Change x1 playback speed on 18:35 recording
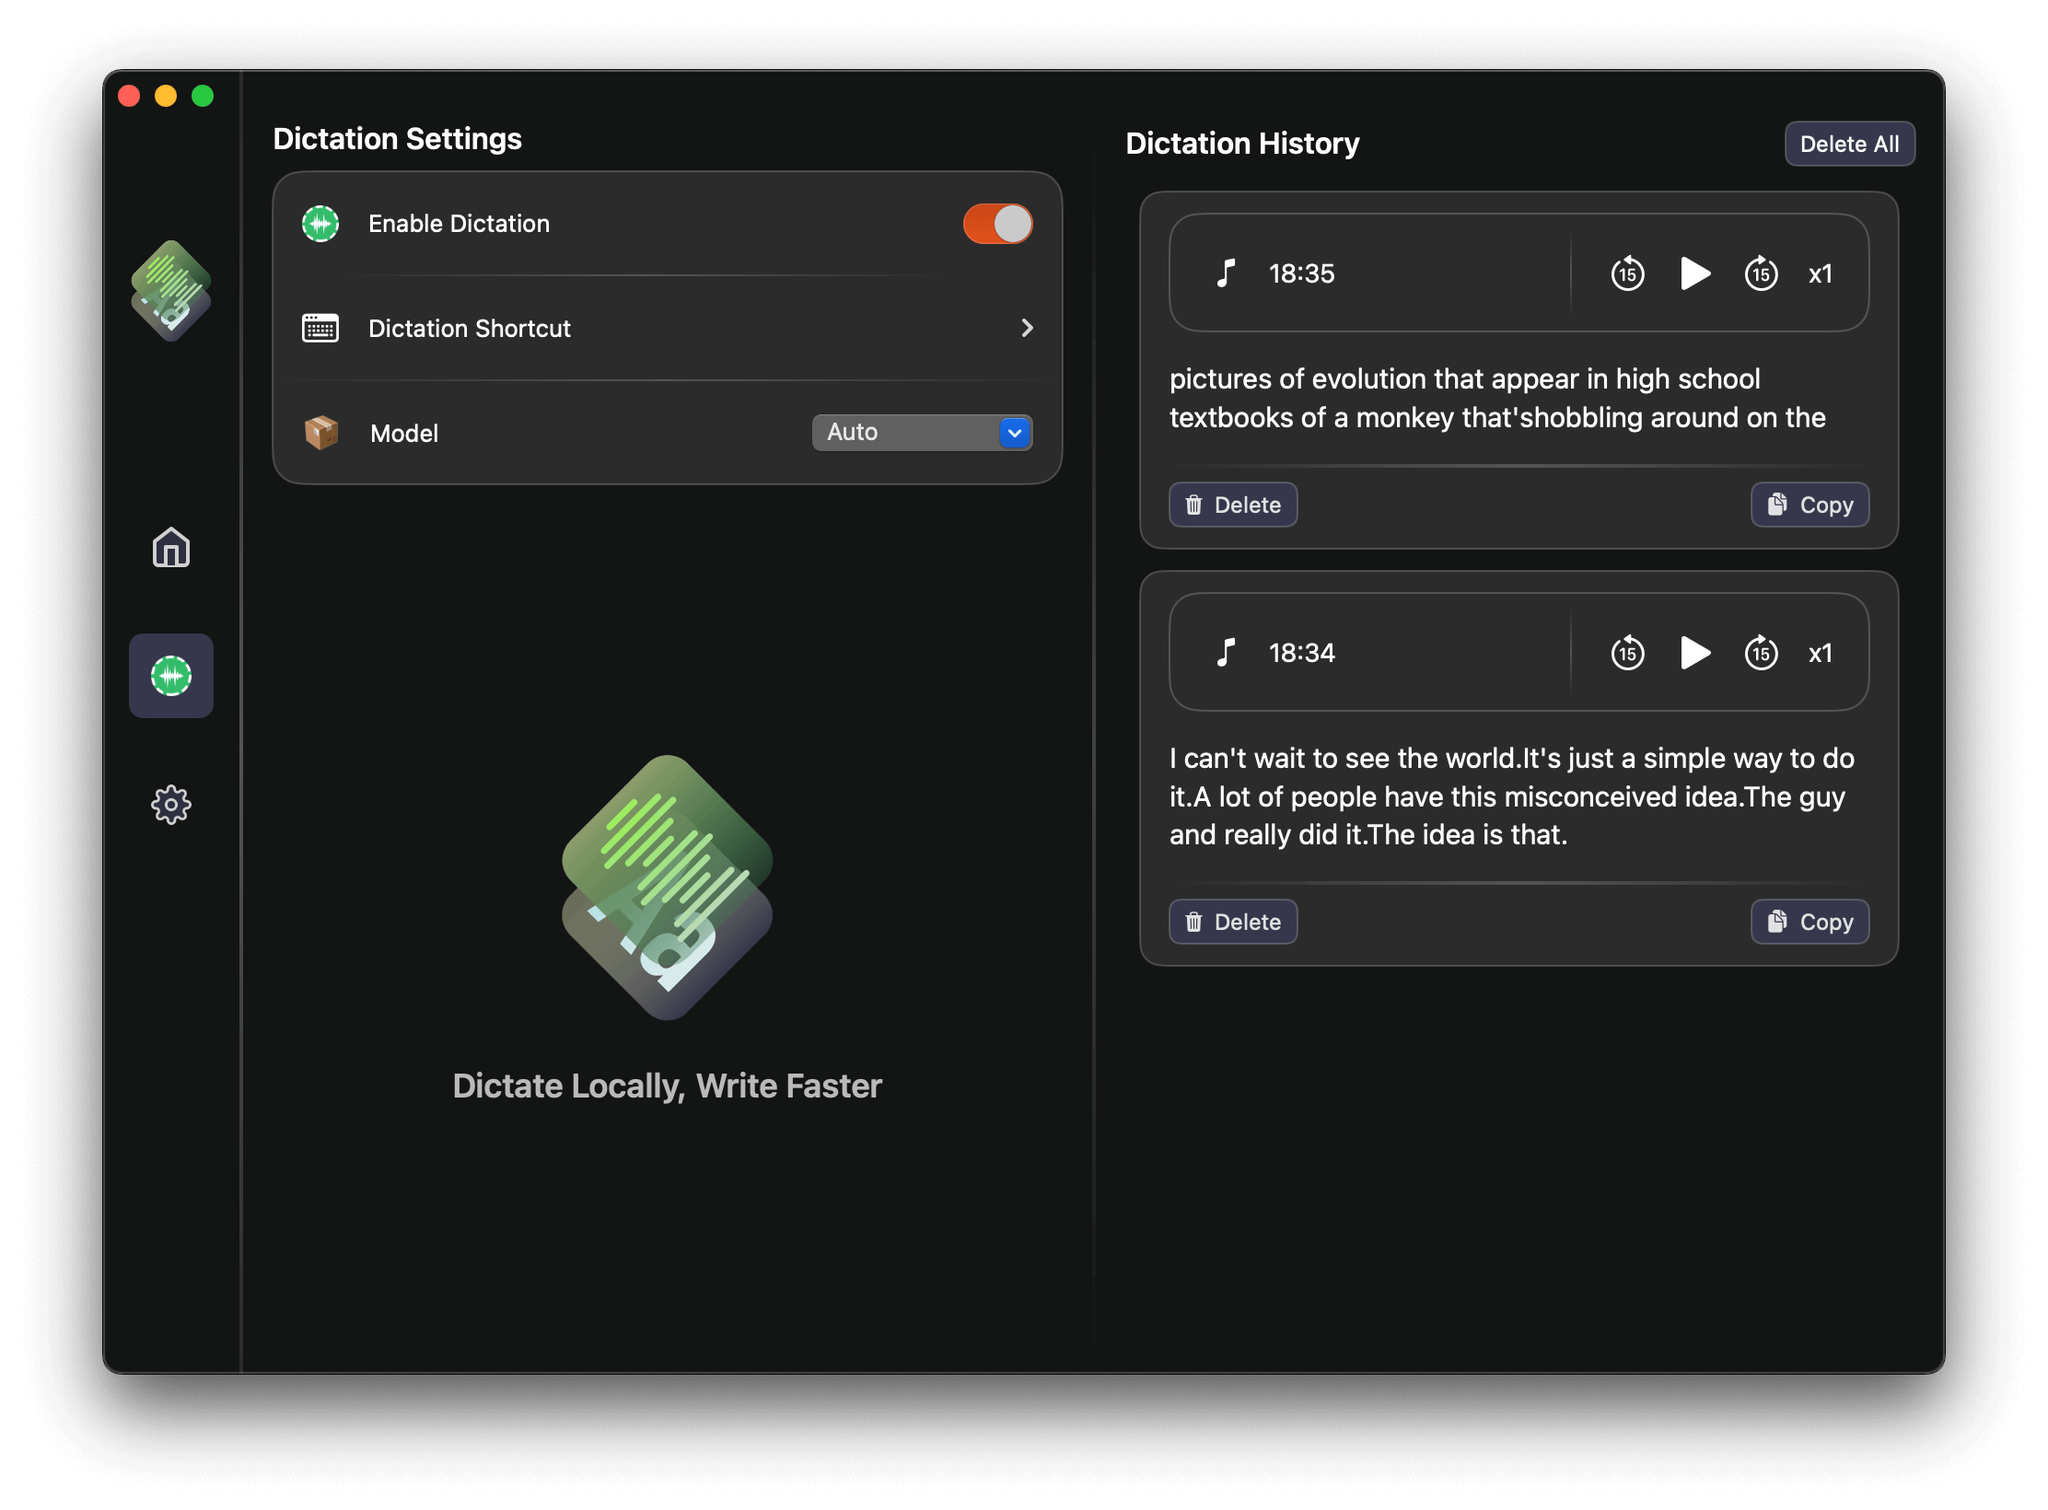 pyautogui.click(x=1820, y=273)
